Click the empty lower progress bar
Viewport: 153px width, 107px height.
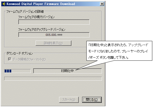coord(53,78)
